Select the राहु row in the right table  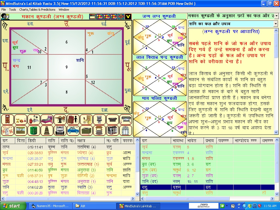pos(207,187)
